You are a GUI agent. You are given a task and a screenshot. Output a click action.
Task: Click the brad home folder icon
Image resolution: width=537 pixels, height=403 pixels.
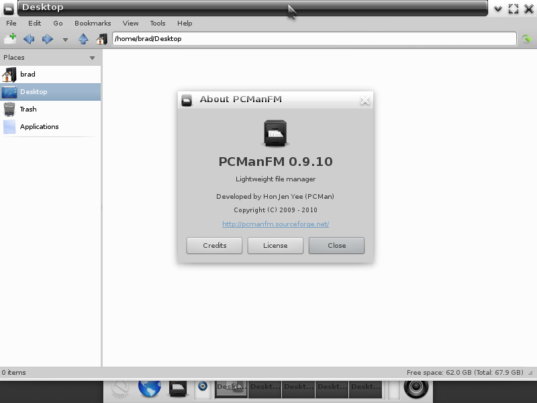tap(9, 75)
